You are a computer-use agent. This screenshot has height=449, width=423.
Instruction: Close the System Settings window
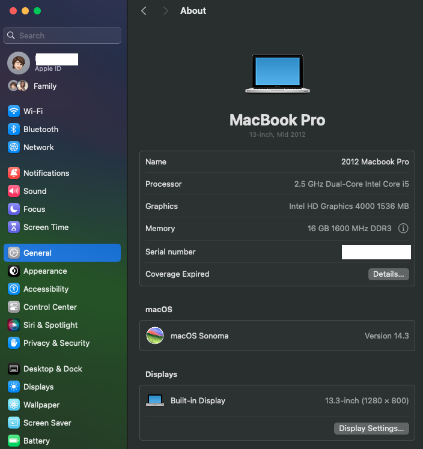(13, 11)
